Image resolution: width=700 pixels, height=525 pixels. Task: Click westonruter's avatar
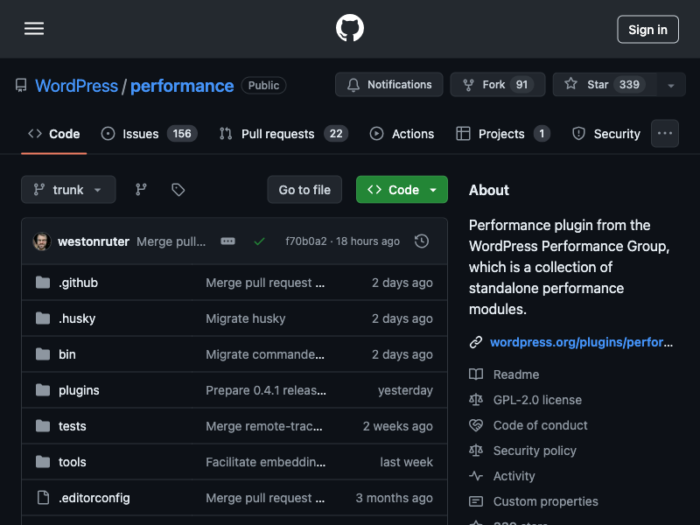42,241
